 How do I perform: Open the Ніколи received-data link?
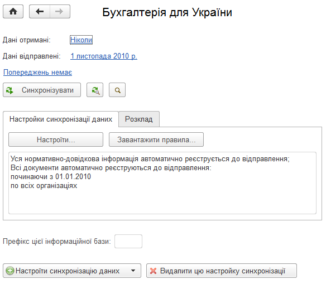tap(81, 40)
